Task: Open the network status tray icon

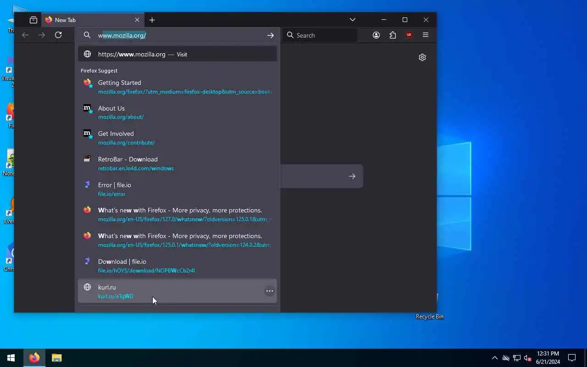Action: (x=517, y=358)
